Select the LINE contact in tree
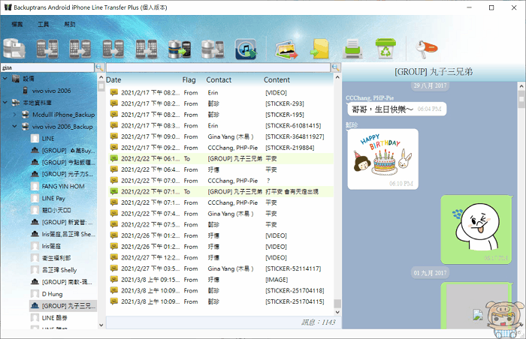The height and width of the screenshot is (339, 526). tap(47, 139)
